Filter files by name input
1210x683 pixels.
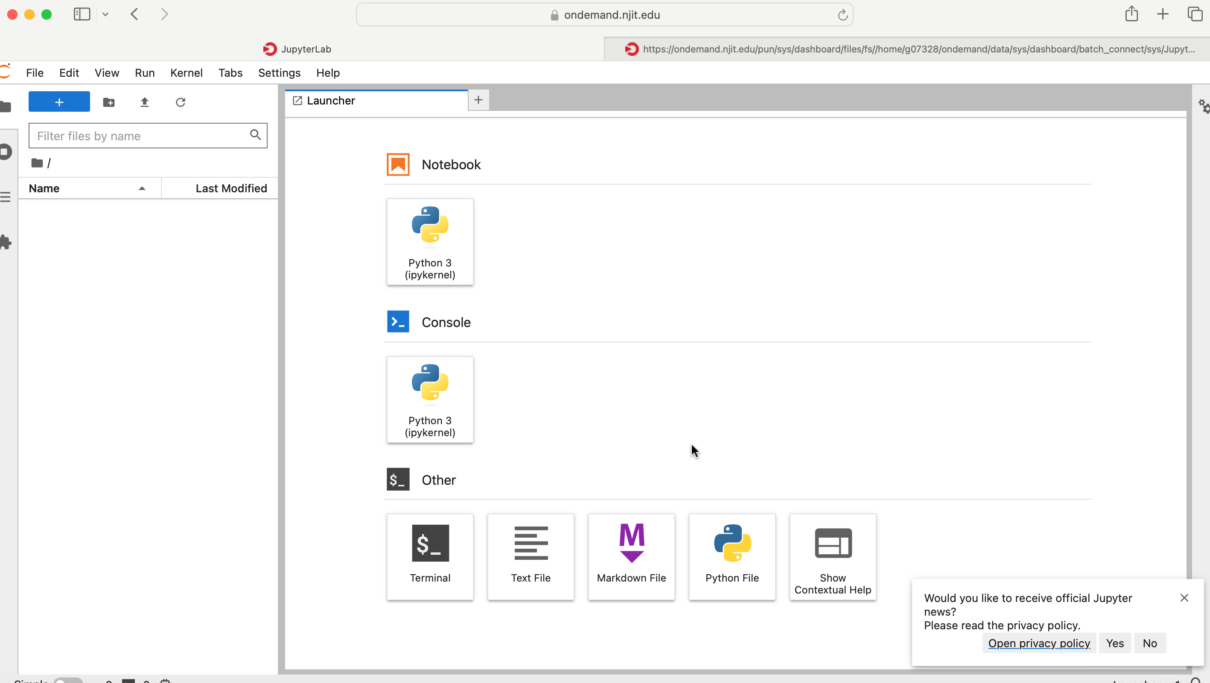(148, 135)
